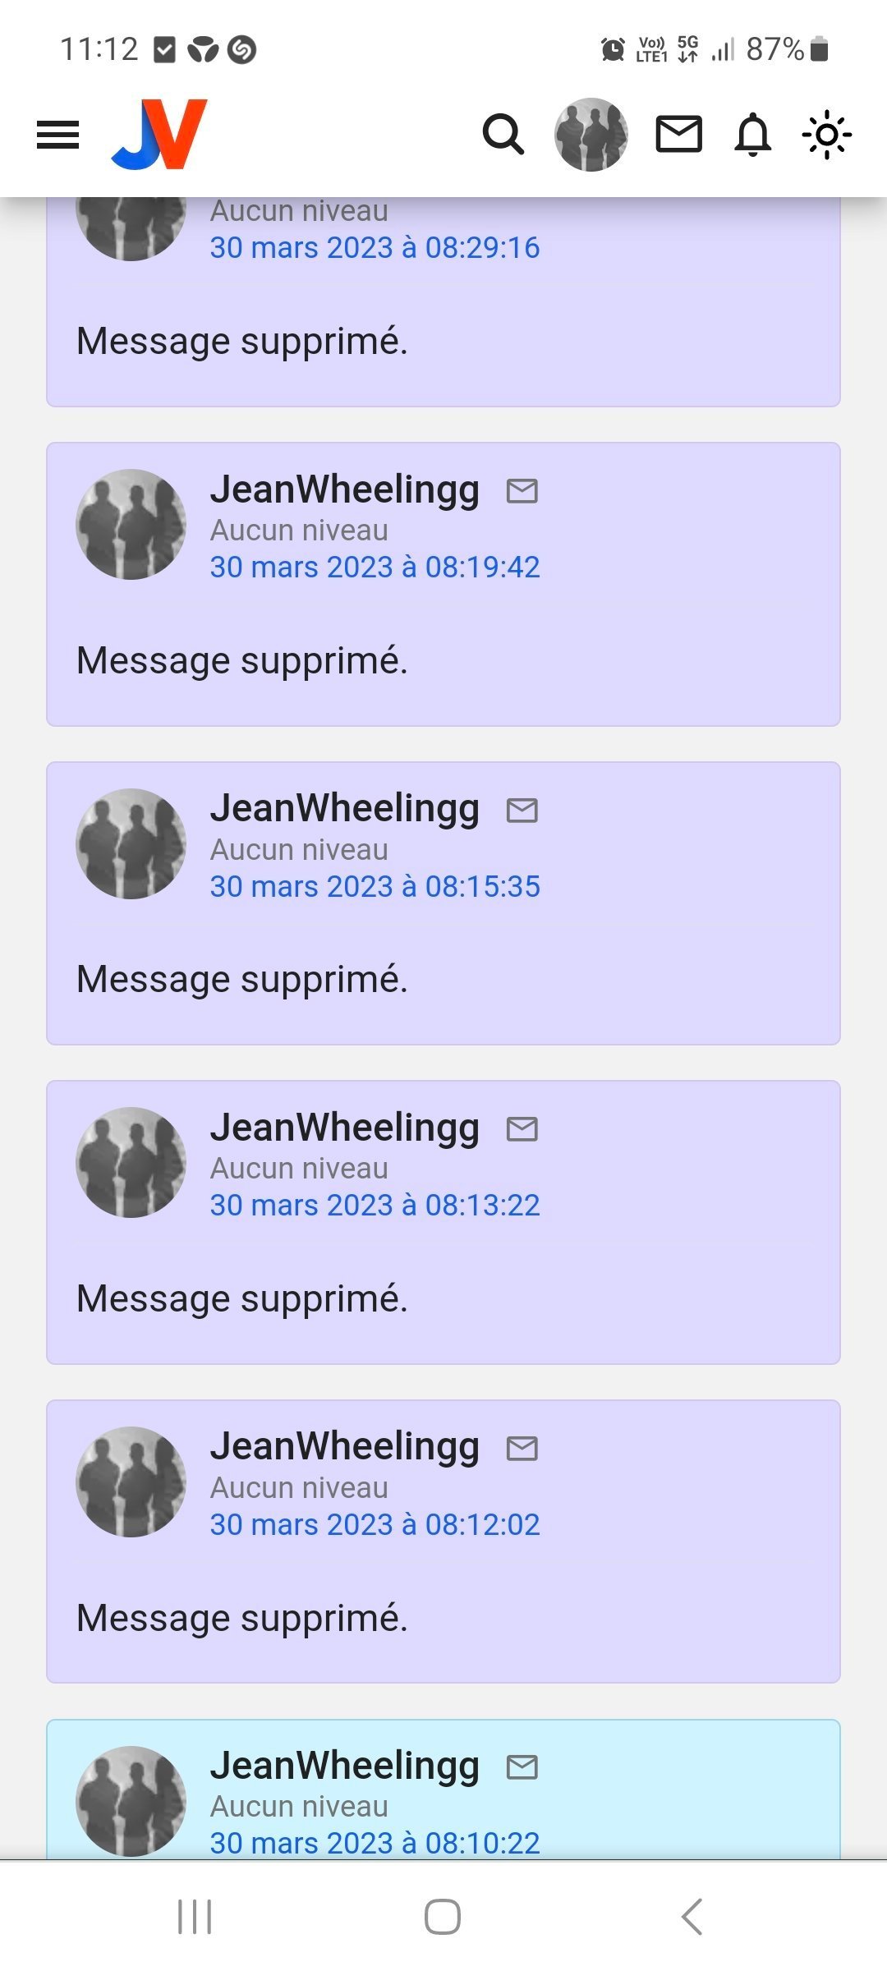The width and height of the screenshot is (887, 1971).
Task: Tap the JV logo
Action: [159, 135]
